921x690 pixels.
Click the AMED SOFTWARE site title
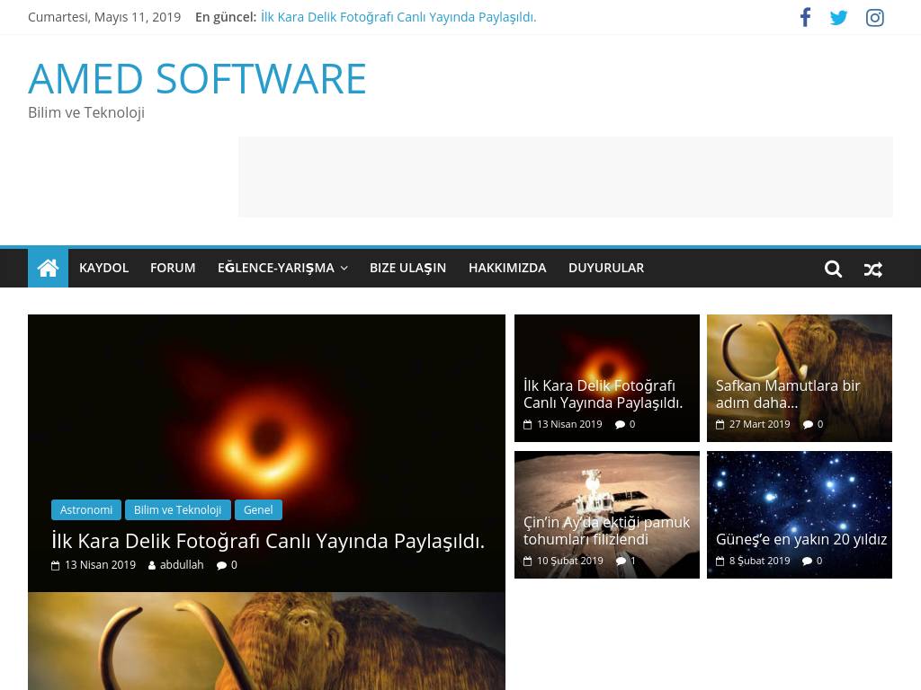(197, 79)
